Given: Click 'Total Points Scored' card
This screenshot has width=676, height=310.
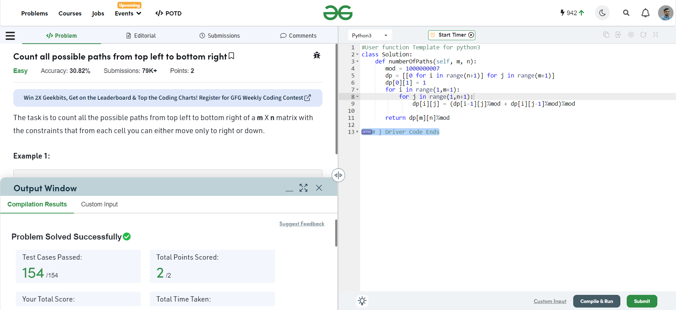Looking at the screenshot, I should pos(212,266).
